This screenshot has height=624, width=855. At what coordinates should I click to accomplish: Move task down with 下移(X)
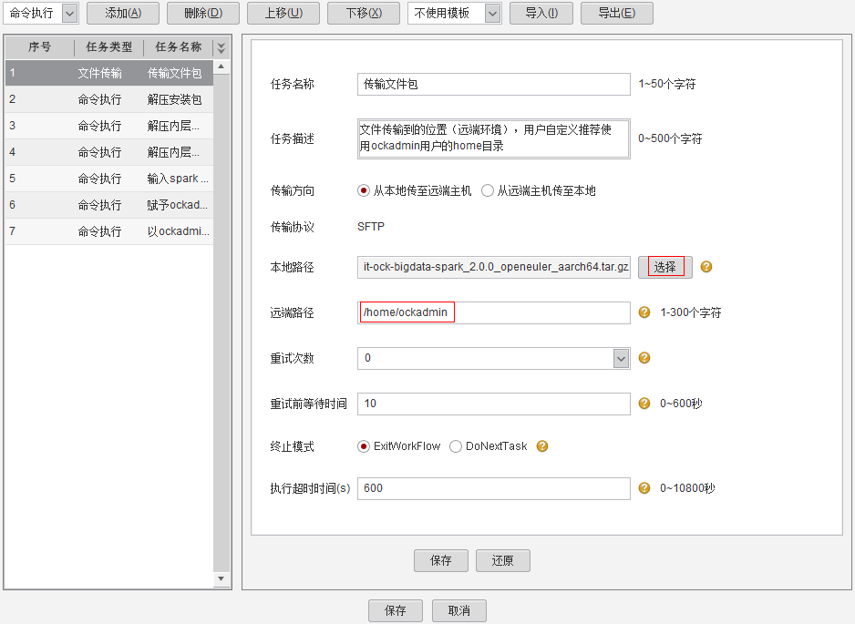[364, 13]
